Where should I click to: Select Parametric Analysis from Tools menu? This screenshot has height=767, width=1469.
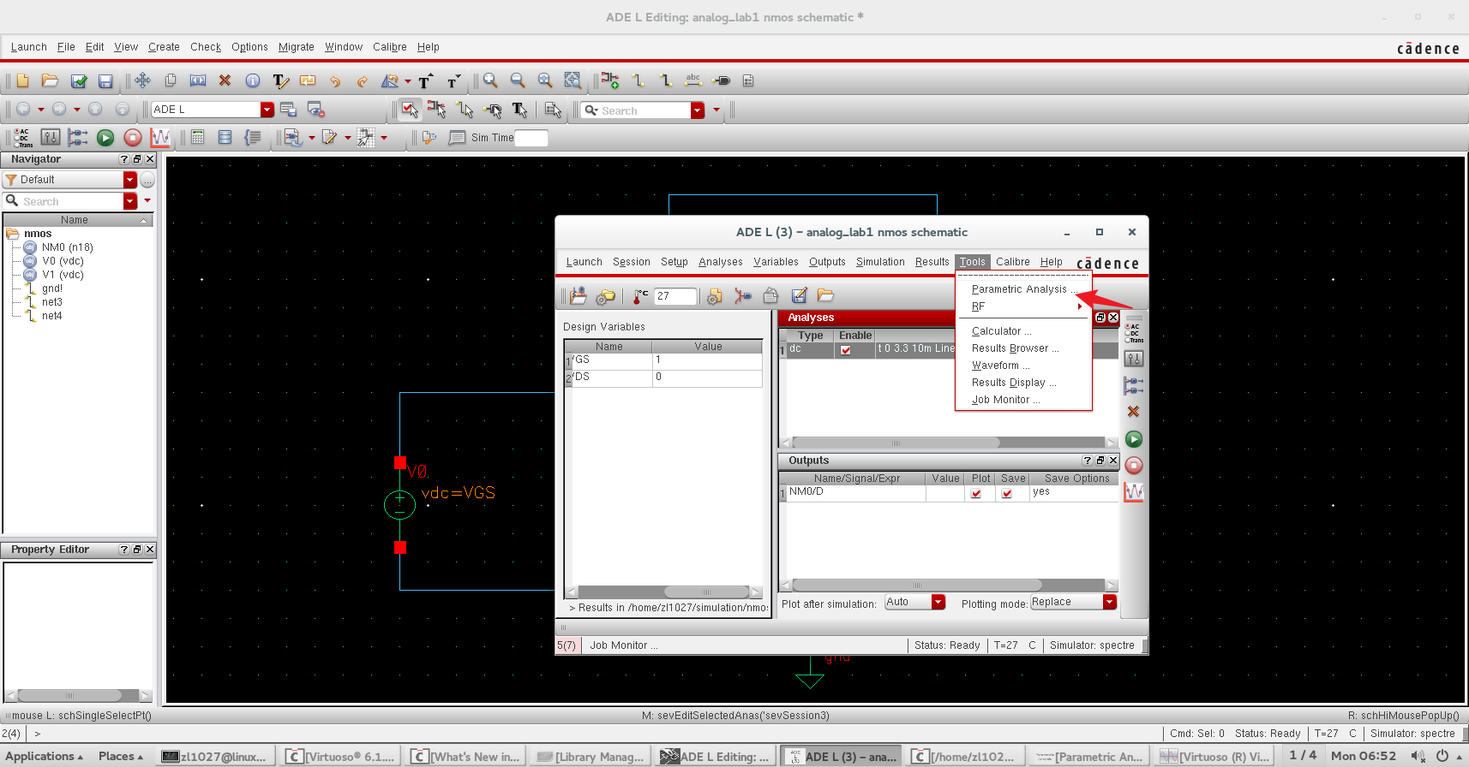[x=1023, y=289]
